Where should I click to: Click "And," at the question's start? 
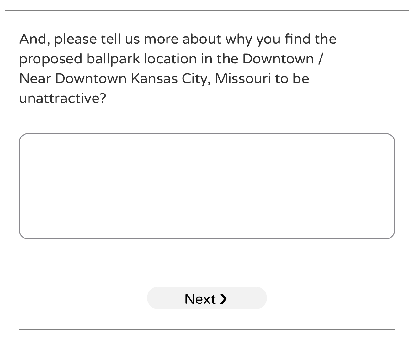coord(34,39)
